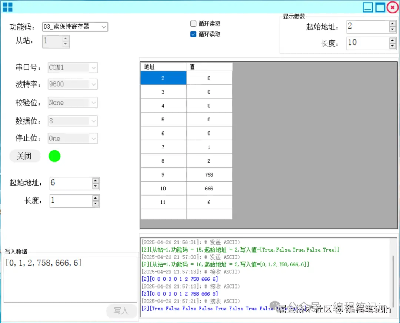Click the left 长度 field showing 1
The height and width of the screenshot is (323, 400).
point(71,201)
